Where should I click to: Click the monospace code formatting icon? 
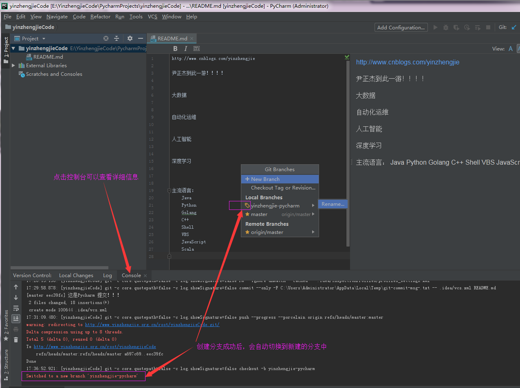(196, 48)
